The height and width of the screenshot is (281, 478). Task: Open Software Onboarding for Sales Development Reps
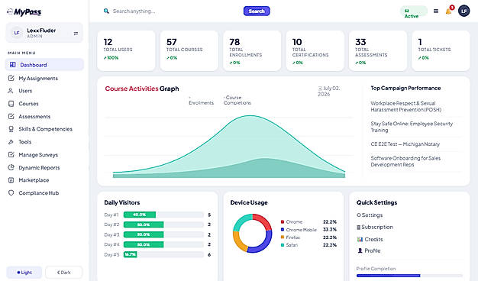pyautogui.click(x=405, y=161)
